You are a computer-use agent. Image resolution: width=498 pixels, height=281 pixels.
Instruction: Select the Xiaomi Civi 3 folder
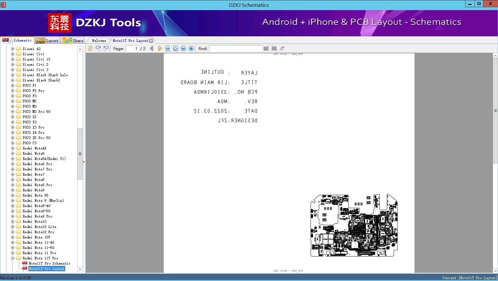coord(35,70)
